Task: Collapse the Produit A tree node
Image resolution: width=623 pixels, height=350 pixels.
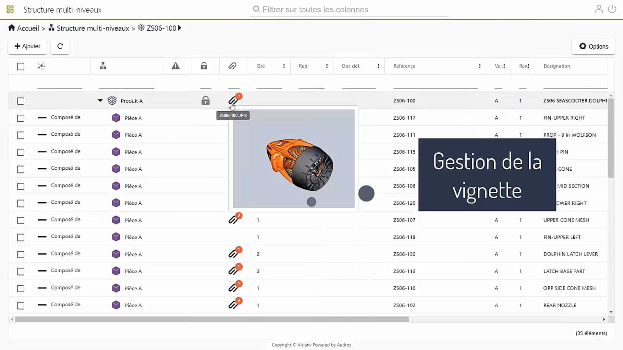Action: point(100,101)
